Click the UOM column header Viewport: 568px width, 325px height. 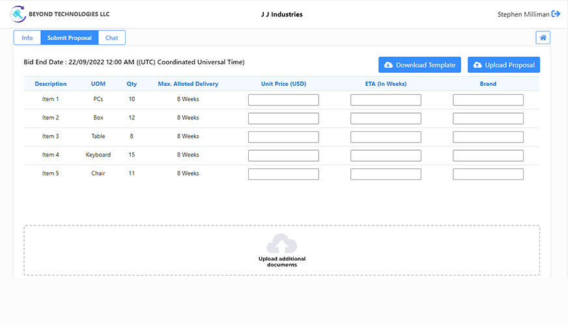pos(98,84)
